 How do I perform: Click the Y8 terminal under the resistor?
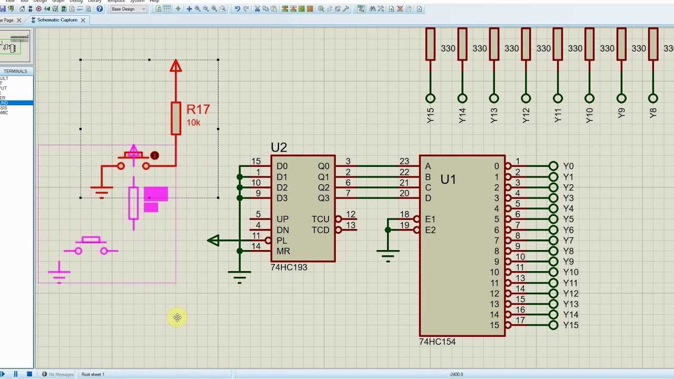(653, 98)
